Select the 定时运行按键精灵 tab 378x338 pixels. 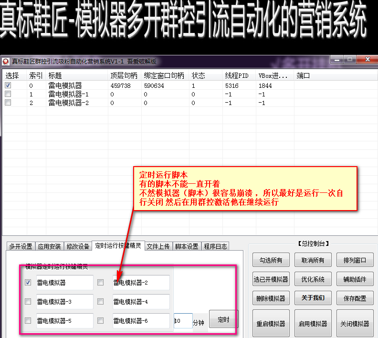pyautogui.click(x=118, y=246)
